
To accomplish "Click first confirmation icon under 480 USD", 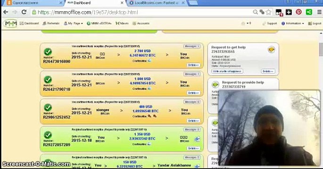I will 149,116.
